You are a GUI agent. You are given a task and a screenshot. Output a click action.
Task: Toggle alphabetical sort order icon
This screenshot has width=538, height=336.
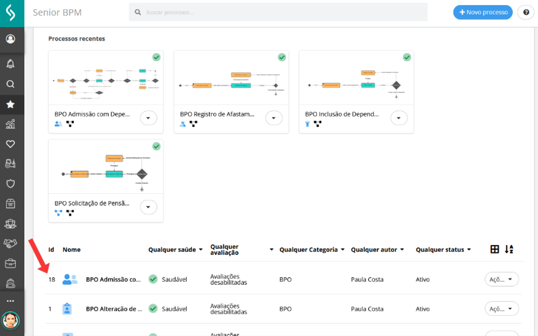point(509,250)
